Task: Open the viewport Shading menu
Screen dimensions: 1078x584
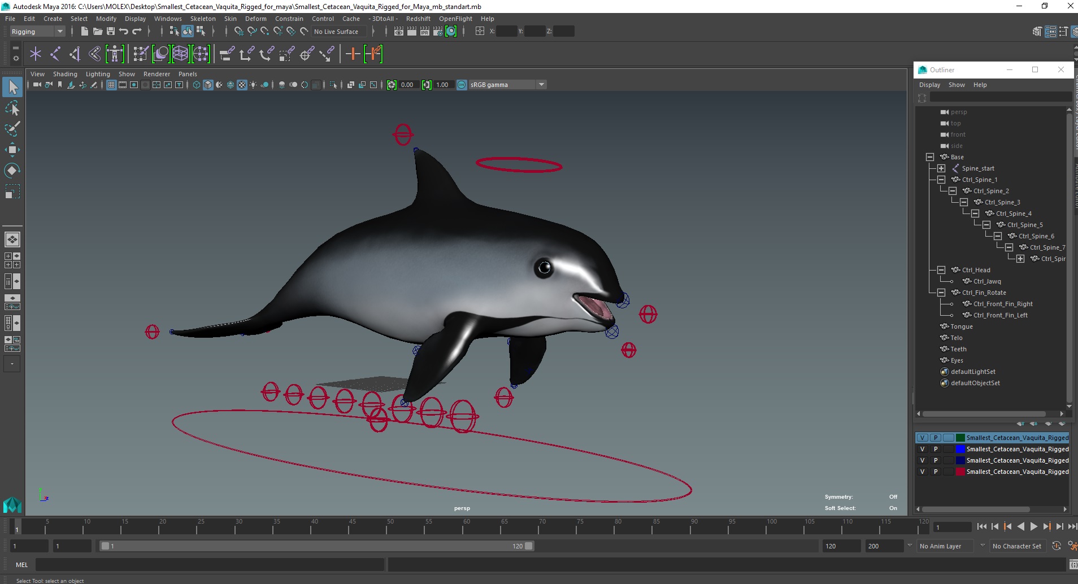Action: point(65,74)
